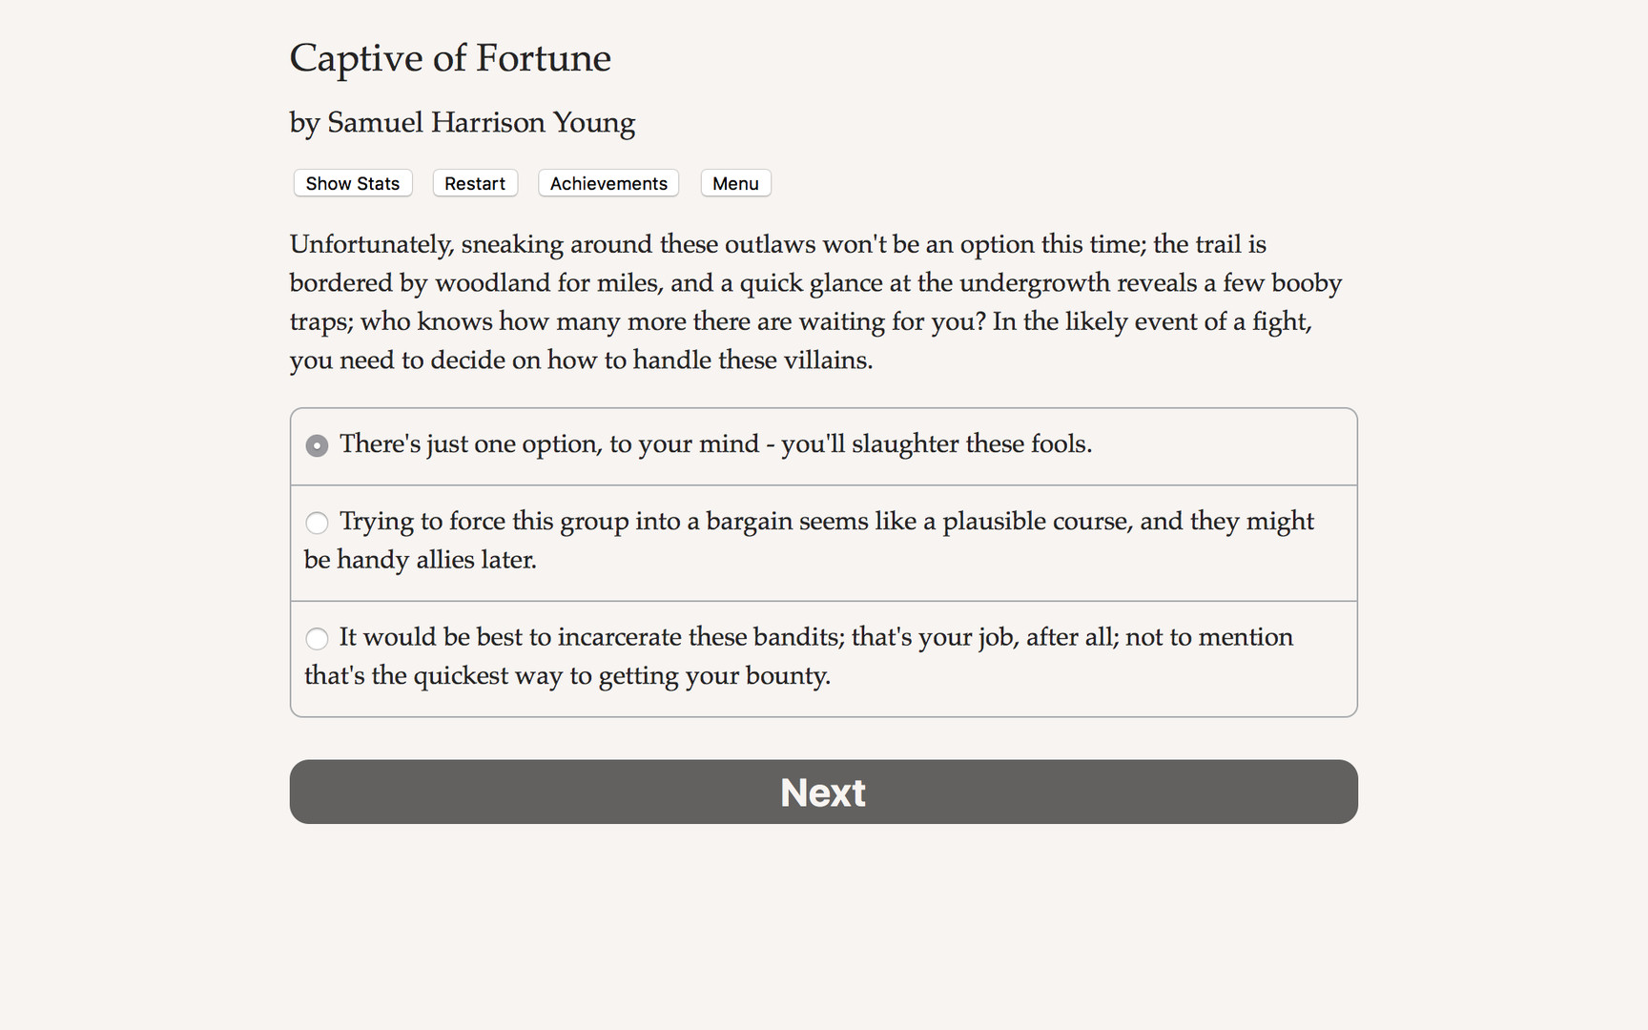Screen dimensions: 1648x1030
Task: Pick the ally bargain radio button
Action: [317, 523]
